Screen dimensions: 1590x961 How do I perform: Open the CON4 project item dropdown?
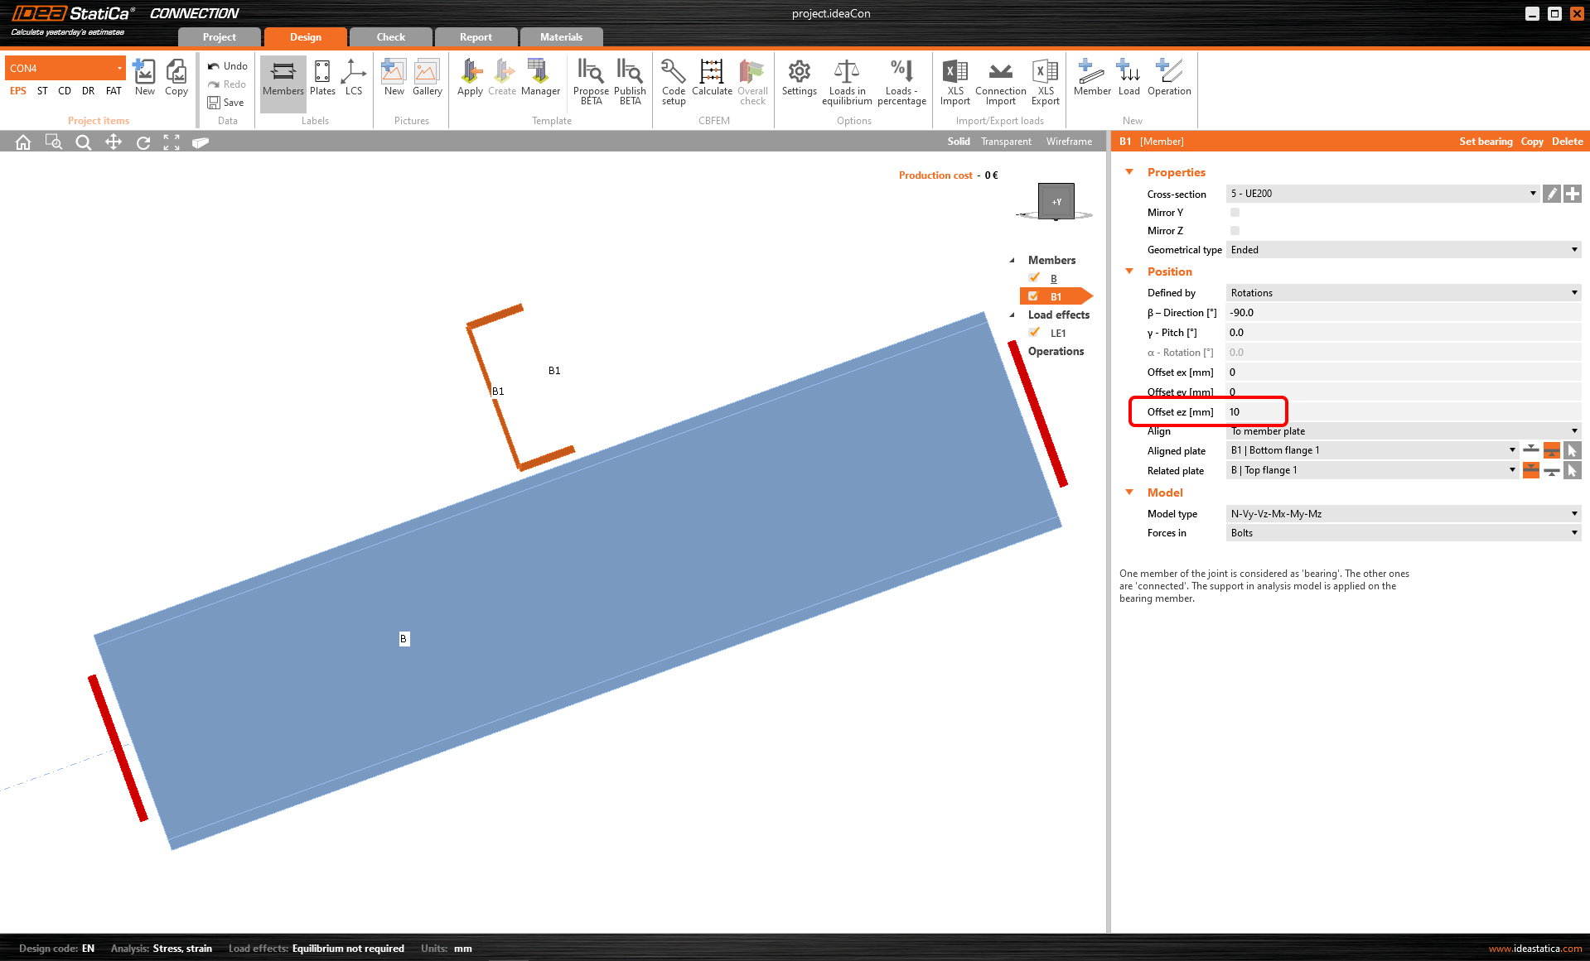(65, 68)
